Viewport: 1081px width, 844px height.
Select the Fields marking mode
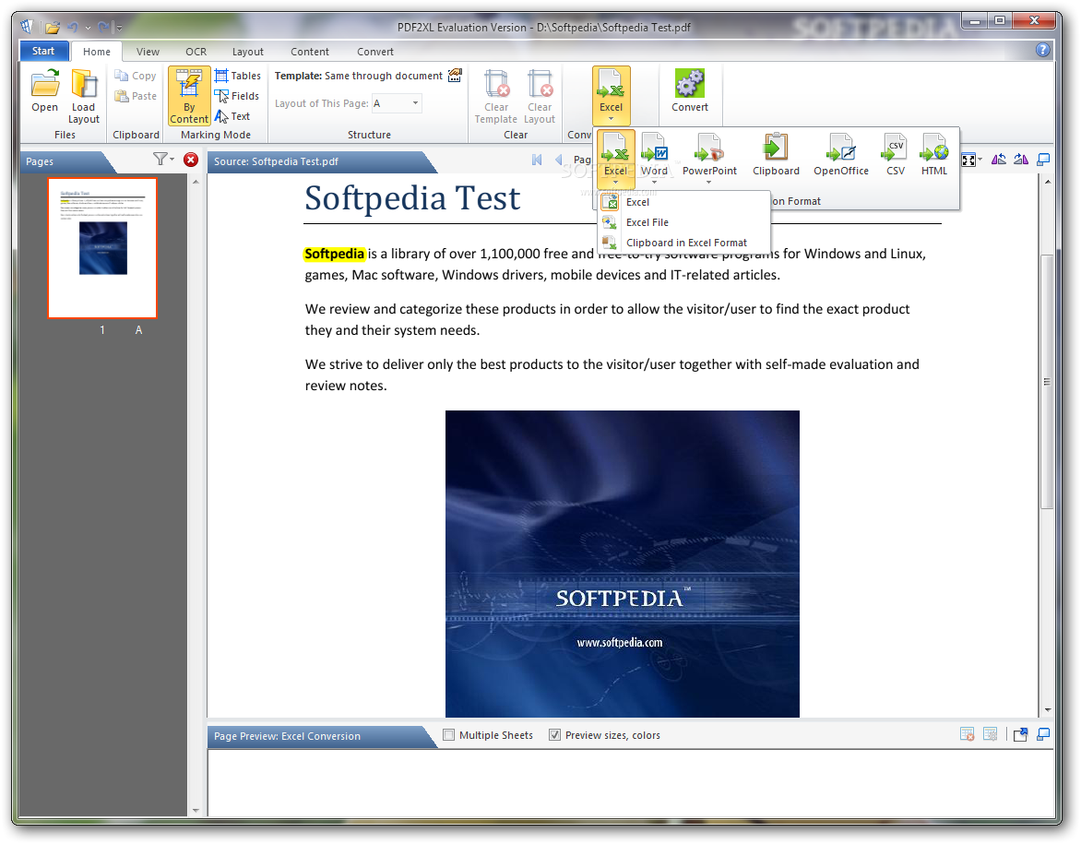pyautogui.click(x=237, y=96)
